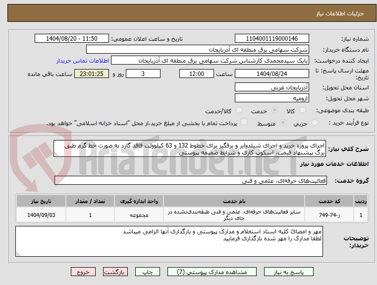Click the 'واحد اندازه گیری' column header
Screen dimensions: 377x285
click(139, 201)
